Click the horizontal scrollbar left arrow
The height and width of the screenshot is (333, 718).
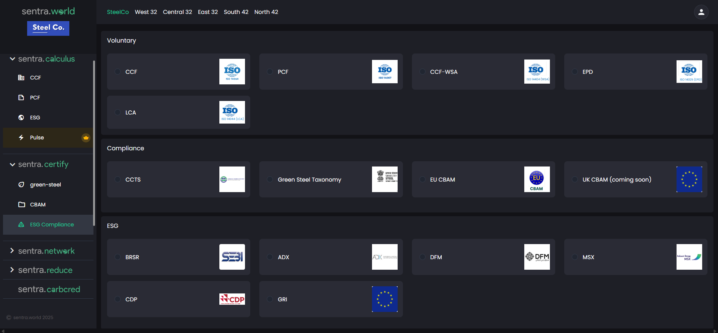pos(3,331)
